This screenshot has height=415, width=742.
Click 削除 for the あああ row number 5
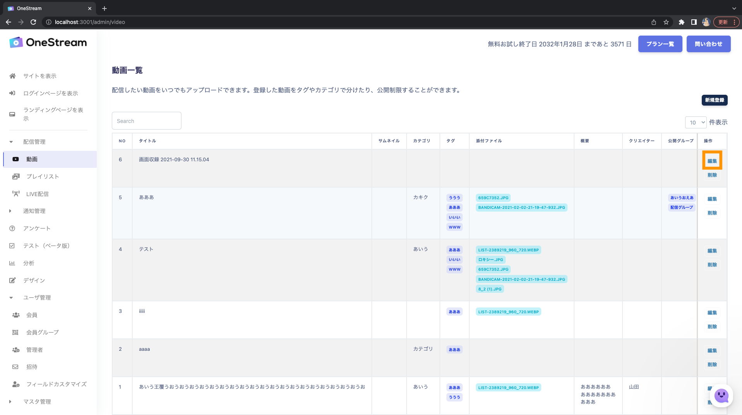[712, 213]
